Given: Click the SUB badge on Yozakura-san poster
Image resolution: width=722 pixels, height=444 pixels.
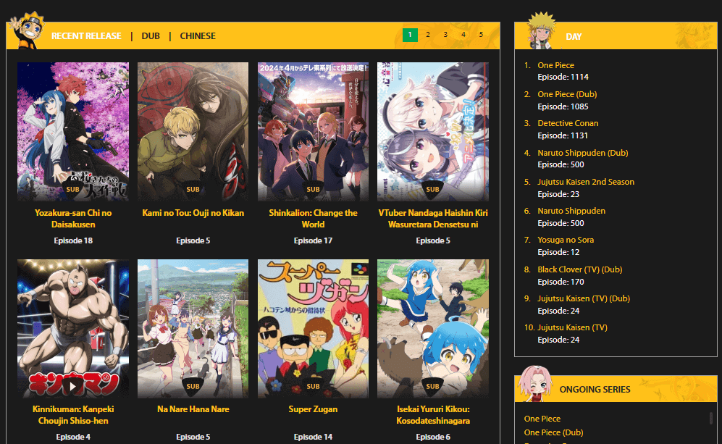Looking at the screenshot, I should pos(72,189).
